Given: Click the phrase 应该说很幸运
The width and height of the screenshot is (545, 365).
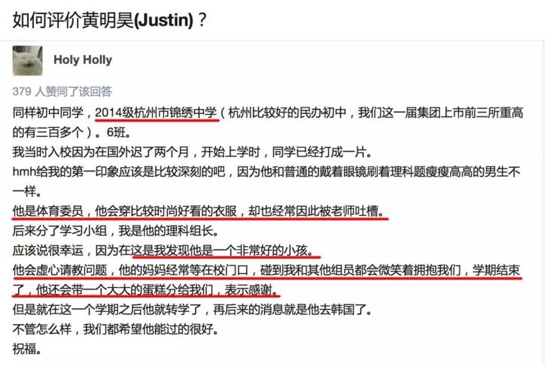Looking at the screenshot, I should tap(48, 250).
